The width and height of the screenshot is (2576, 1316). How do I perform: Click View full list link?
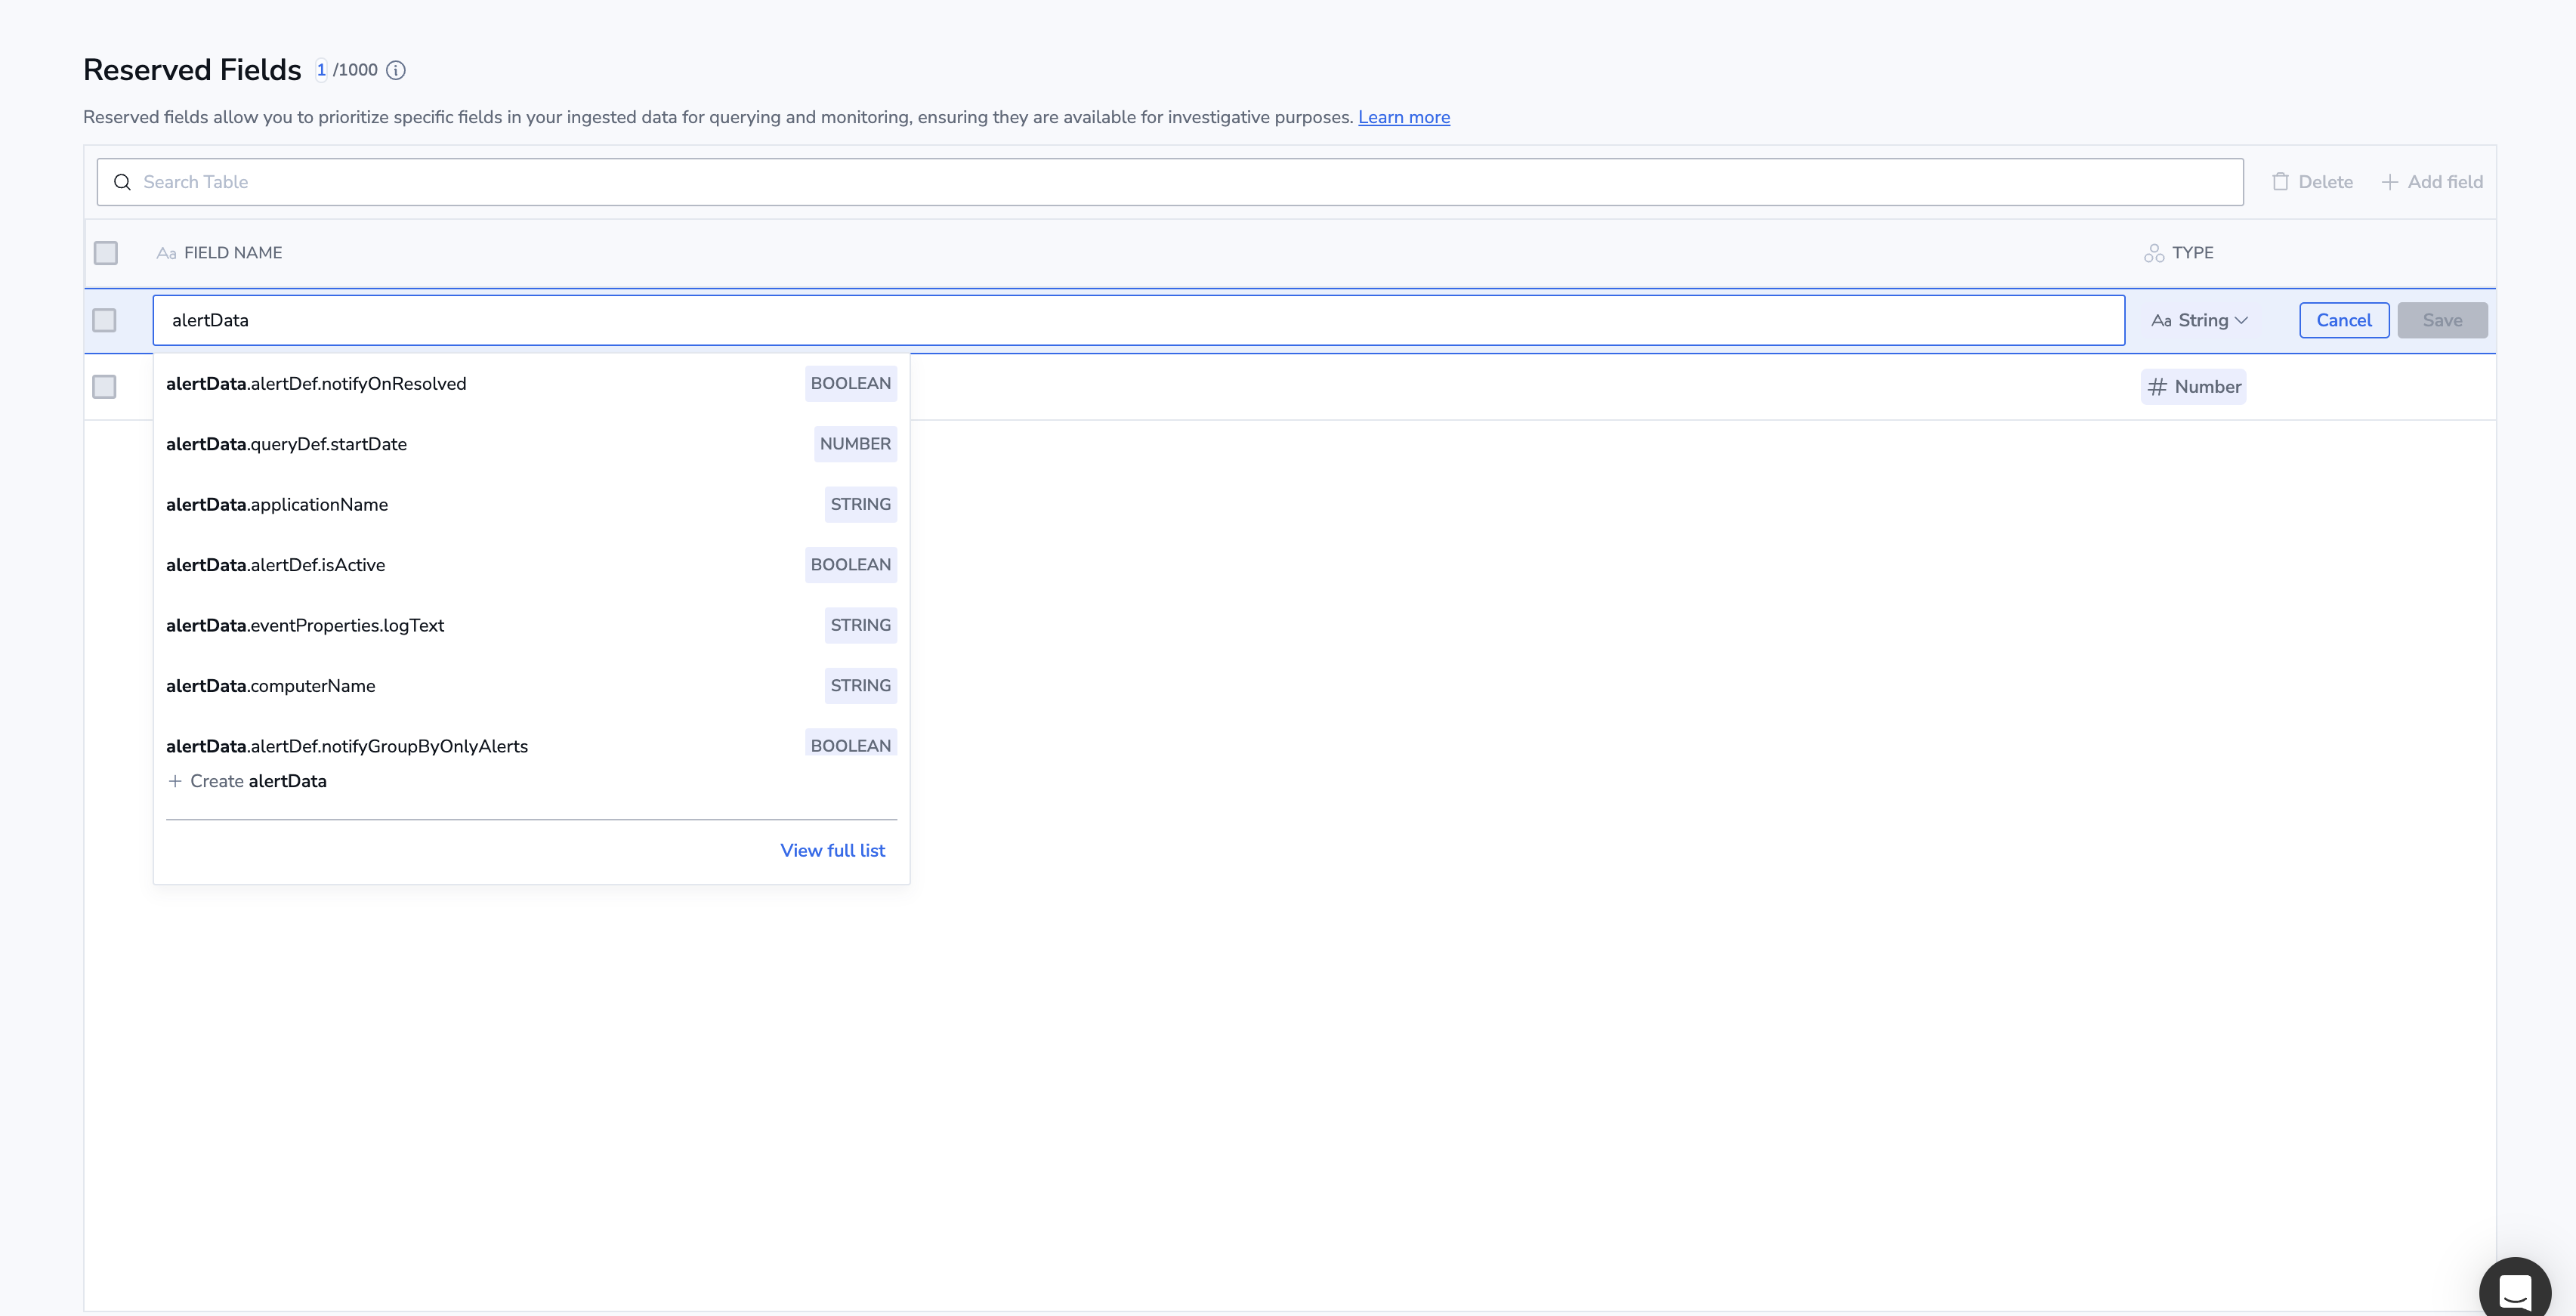pyautogui.click(x=832, y=851)
